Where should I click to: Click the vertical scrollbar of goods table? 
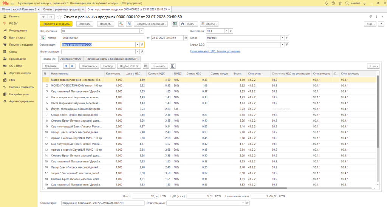(x=378, y=111)
